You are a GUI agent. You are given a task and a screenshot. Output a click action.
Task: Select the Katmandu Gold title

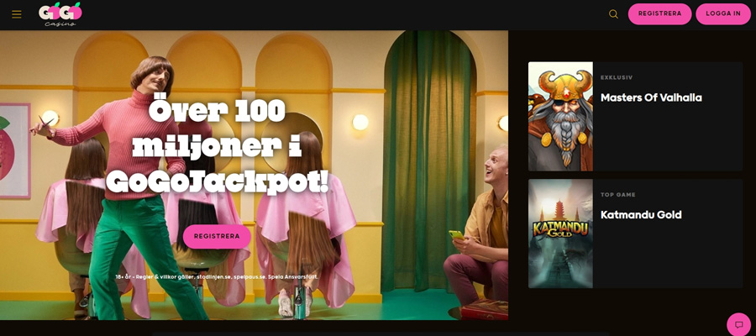(x=641, y=215)
